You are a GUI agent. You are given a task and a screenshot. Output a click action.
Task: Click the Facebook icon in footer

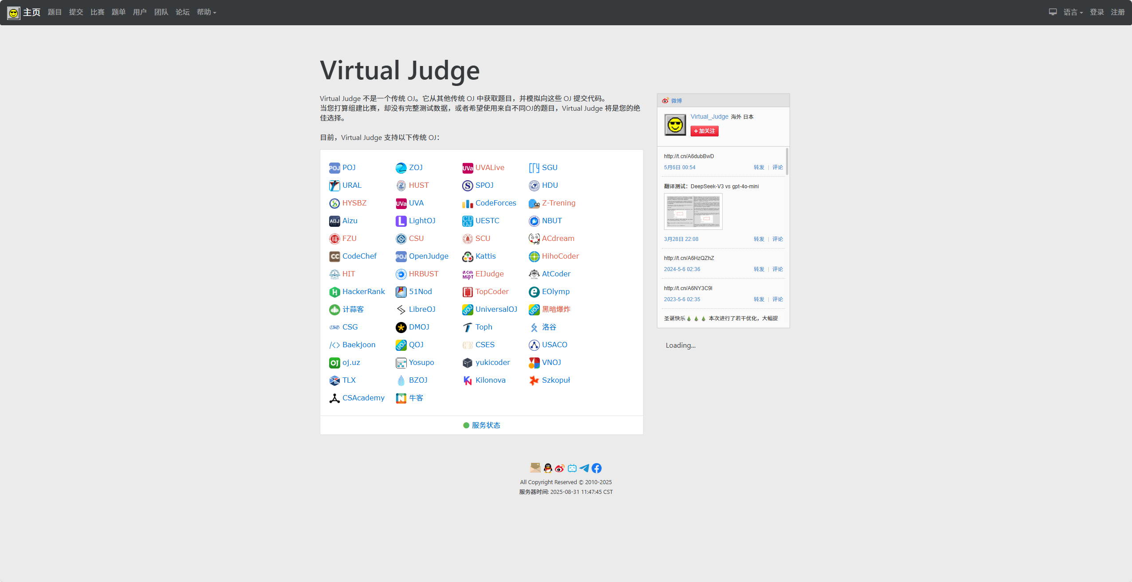pyautogui.click(x=597, y=468)
